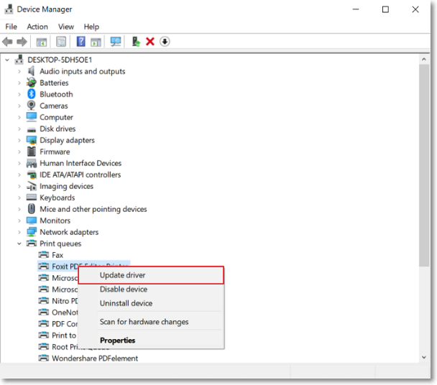Viewport: 437px width, 385px height.
Task: Click the circled down-arrow toolbar icon
Action: click(165, 42)
